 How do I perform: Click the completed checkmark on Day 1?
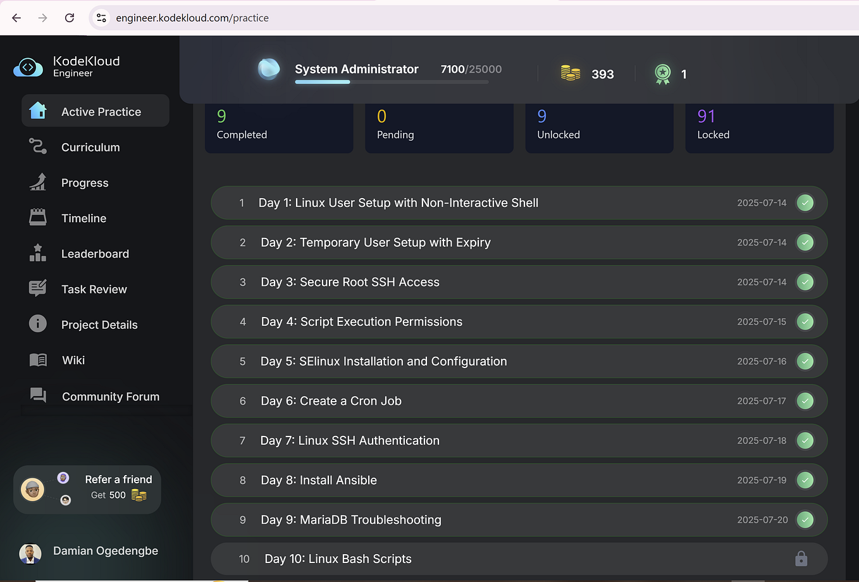pos(805,202)
